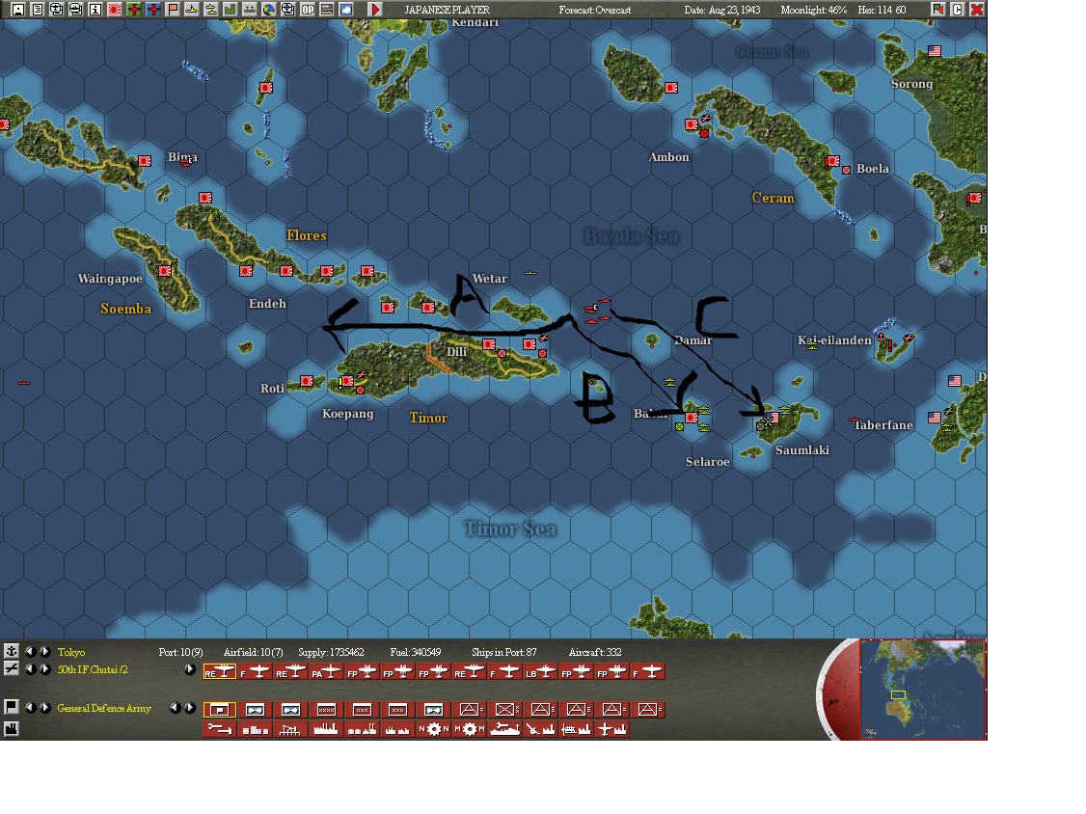The image size is (1086, 814).
Task: Click the 'Koepang' map label
Action: 347,414
